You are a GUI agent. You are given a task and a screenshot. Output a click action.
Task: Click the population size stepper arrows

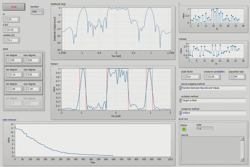click(232, 76)
